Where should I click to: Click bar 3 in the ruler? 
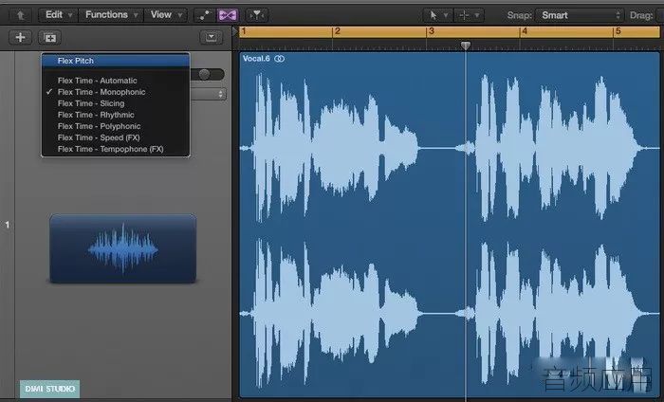point(431,31)
